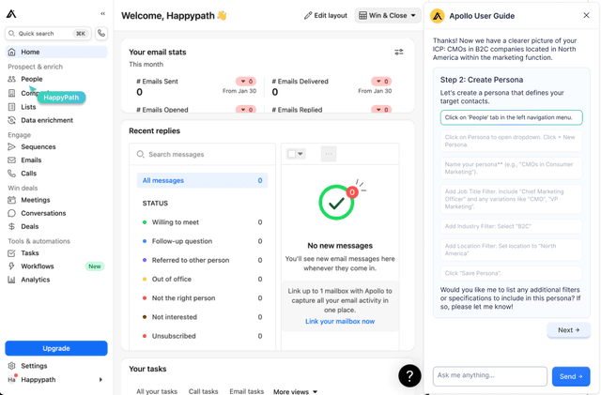Click the guide step 'Click on People tab'
The height and width of the screenshot is (395, 601).
(x=511, y=117)
